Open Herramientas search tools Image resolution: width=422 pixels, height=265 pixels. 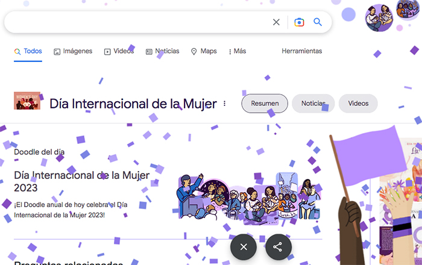click(301, 51)
